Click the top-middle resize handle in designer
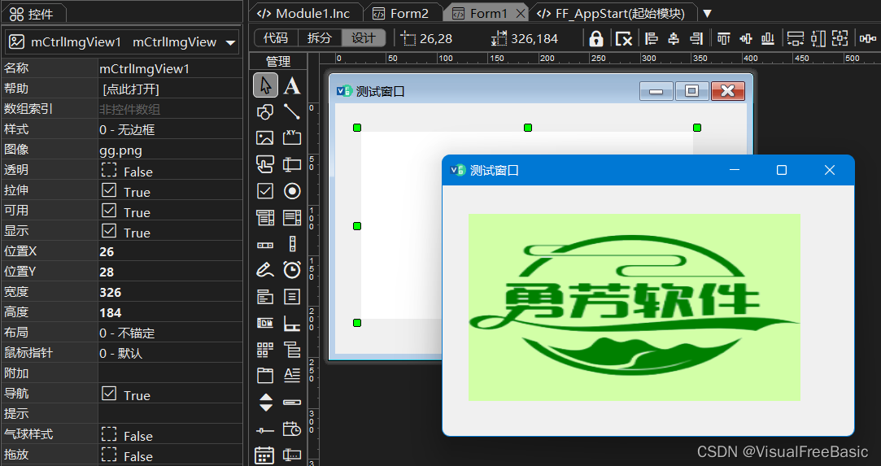This screenshot has height=466, width=881. [528, 128]
